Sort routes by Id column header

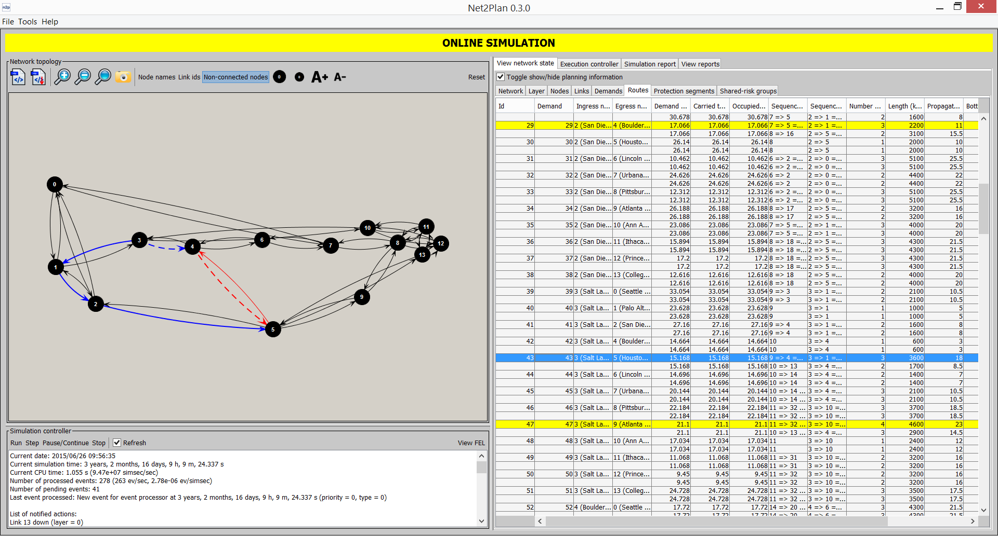point(516,106)
